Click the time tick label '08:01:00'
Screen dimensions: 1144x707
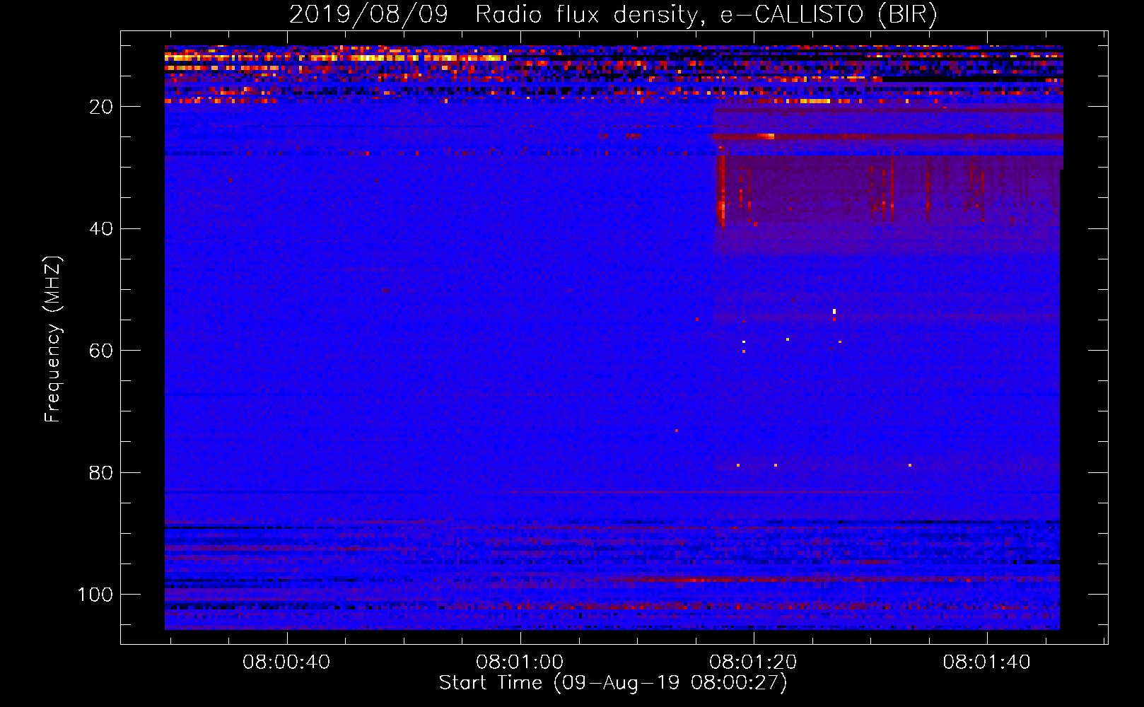520,662
